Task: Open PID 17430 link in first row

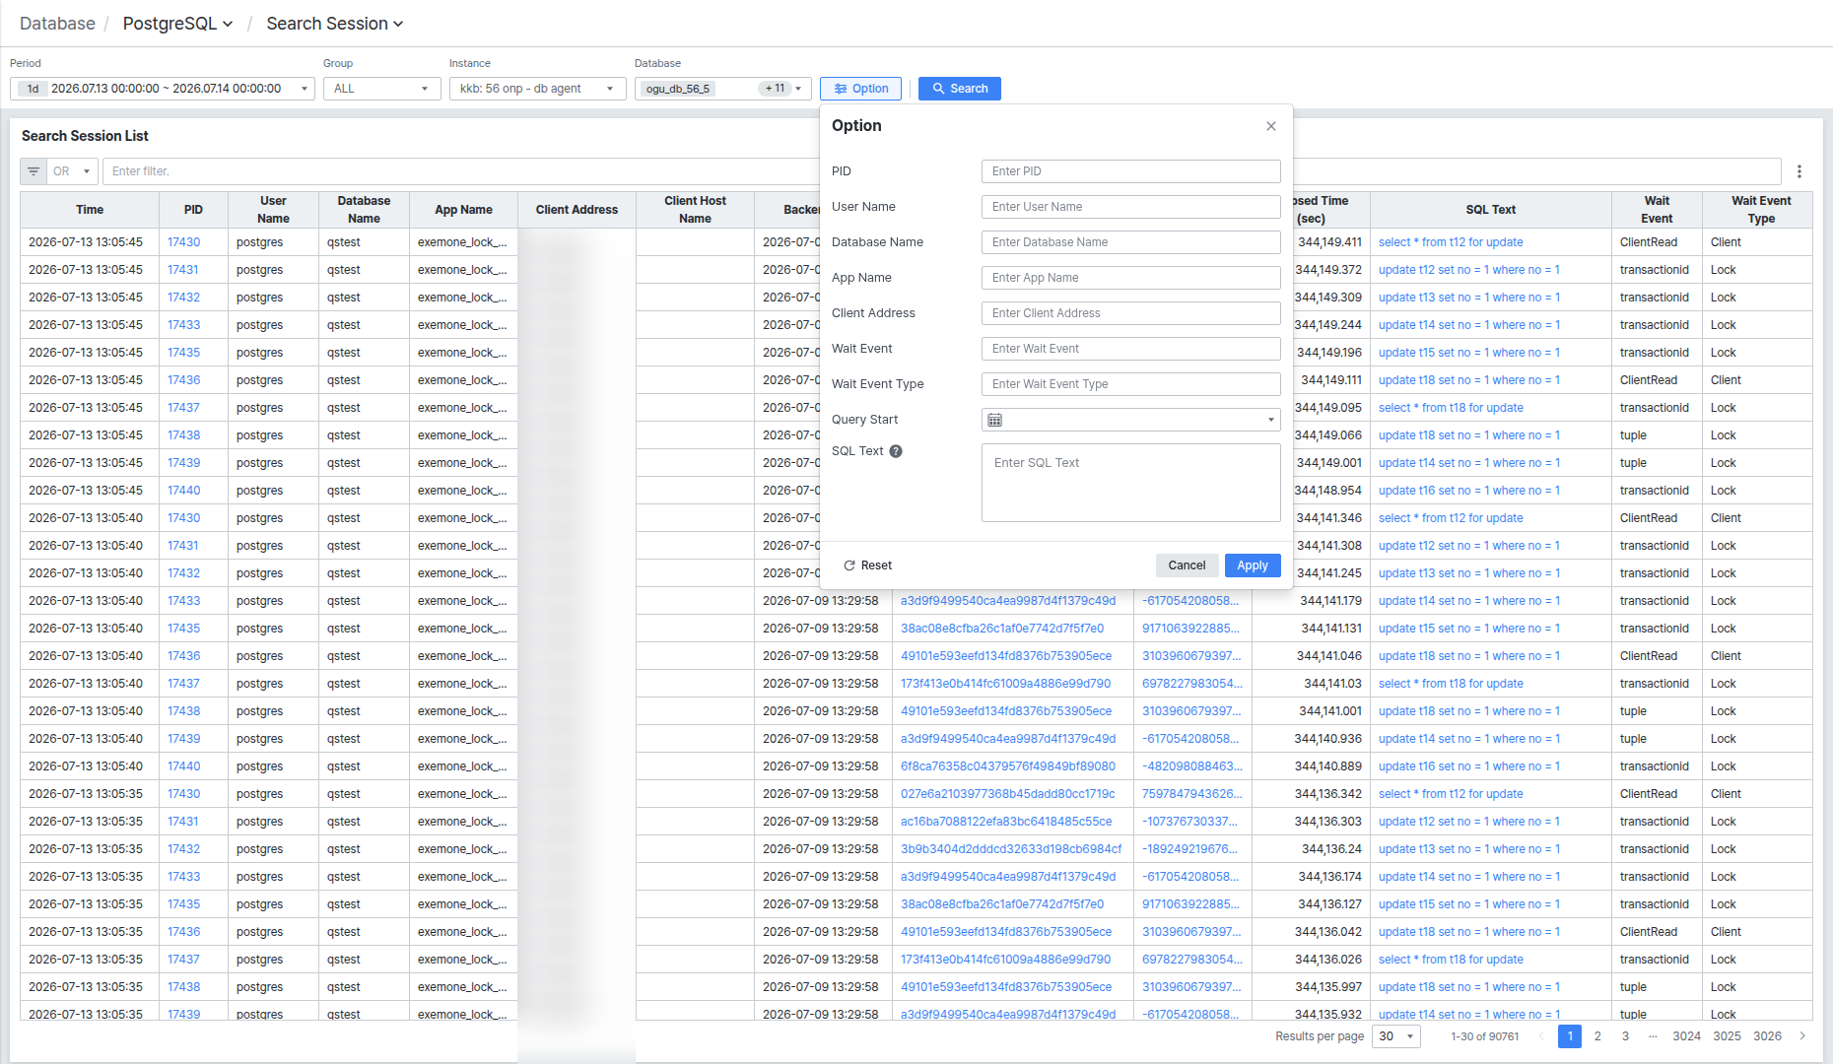Action: tap(183, 242)
